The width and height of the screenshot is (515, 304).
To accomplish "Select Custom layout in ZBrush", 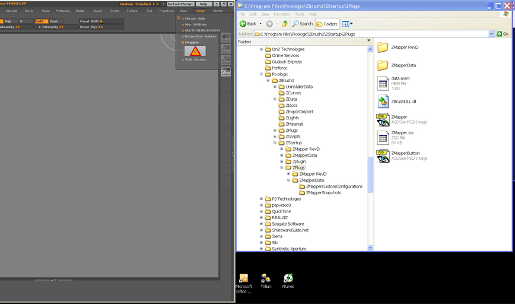I will click(127, 4).
